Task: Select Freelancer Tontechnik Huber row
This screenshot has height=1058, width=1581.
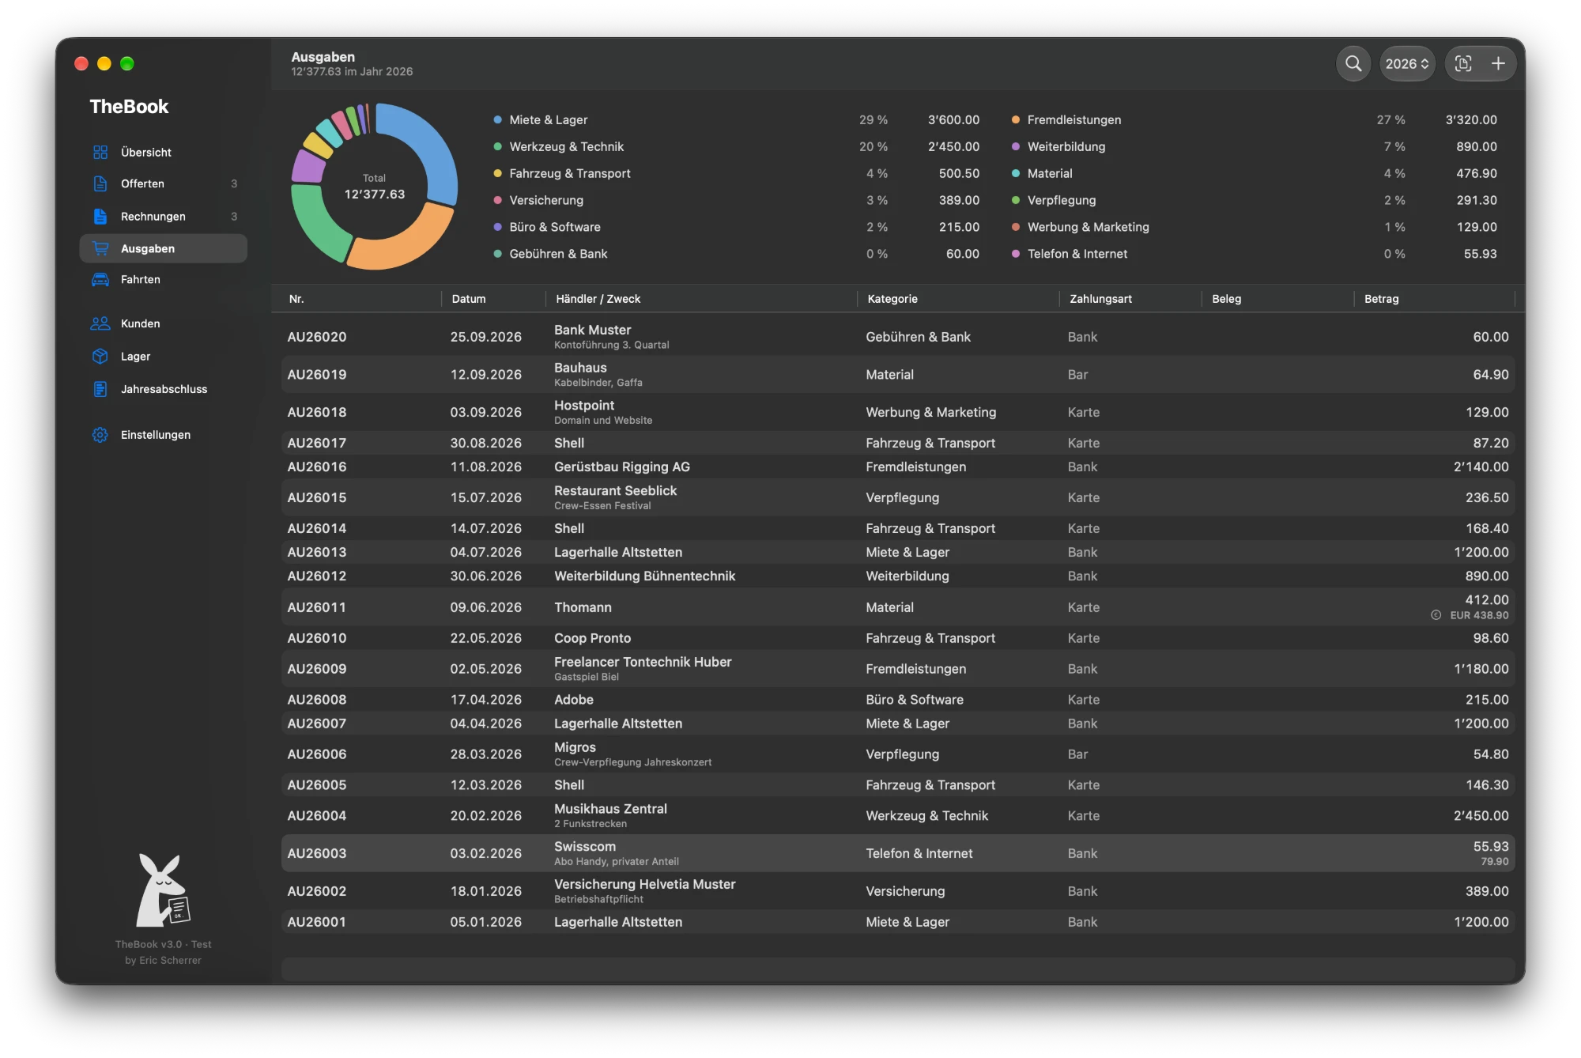Action: [898, 669]
